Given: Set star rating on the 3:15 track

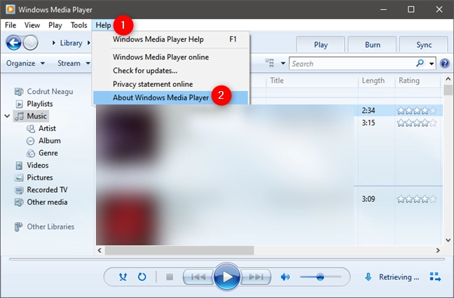Looking at the screenshot, I should point(417,123).
